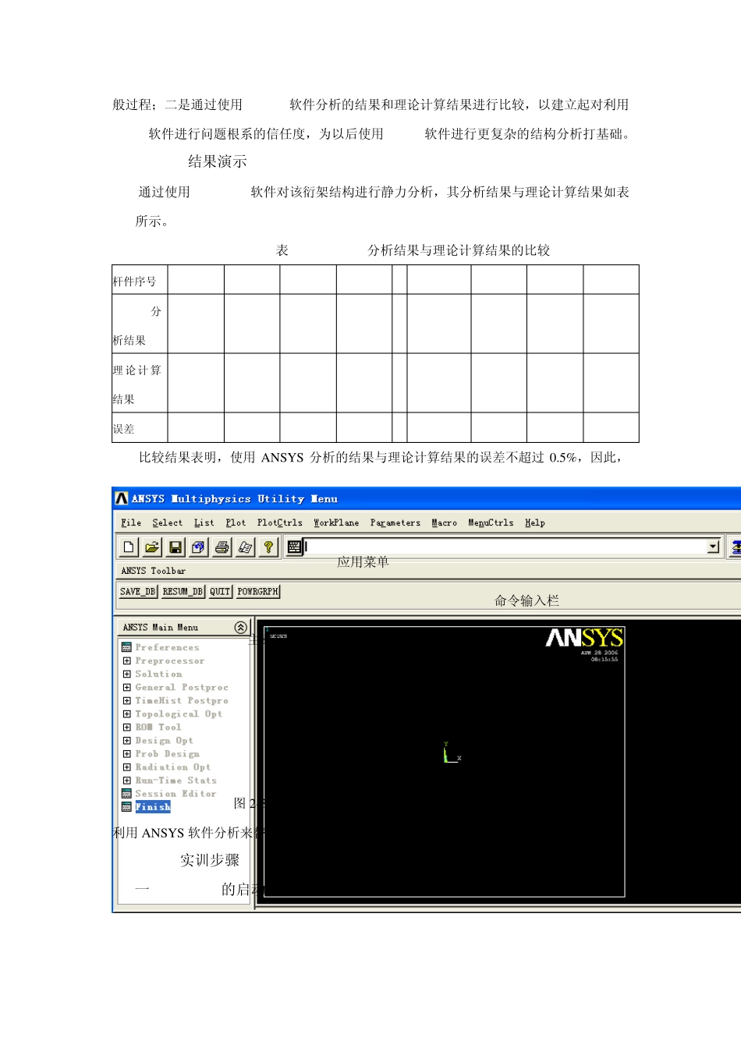Select the highlighted Finish item
The height and width of the screenshot is (1048, 741).
153,806
